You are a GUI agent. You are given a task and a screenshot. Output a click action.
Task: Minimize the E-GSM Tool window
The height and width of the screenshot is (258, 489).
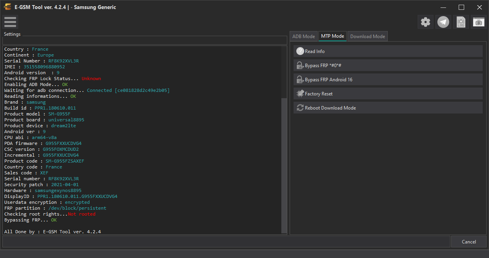[443, 7]
